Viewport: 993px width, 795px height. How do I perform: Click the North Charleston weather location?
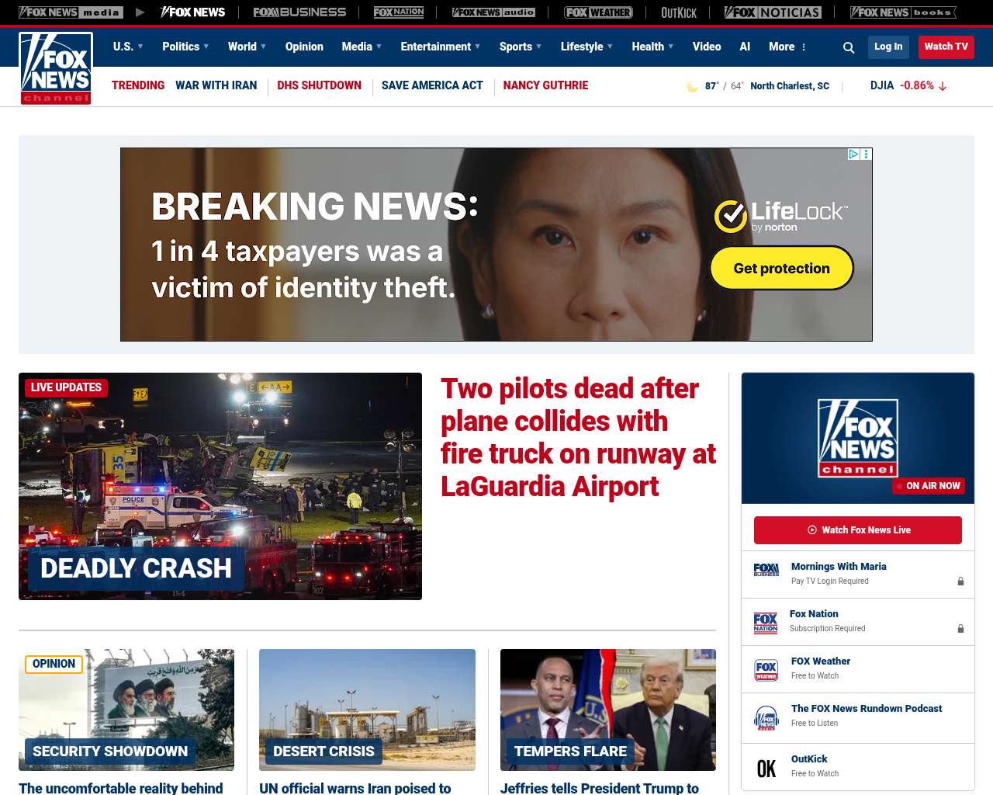coord(790,86)
